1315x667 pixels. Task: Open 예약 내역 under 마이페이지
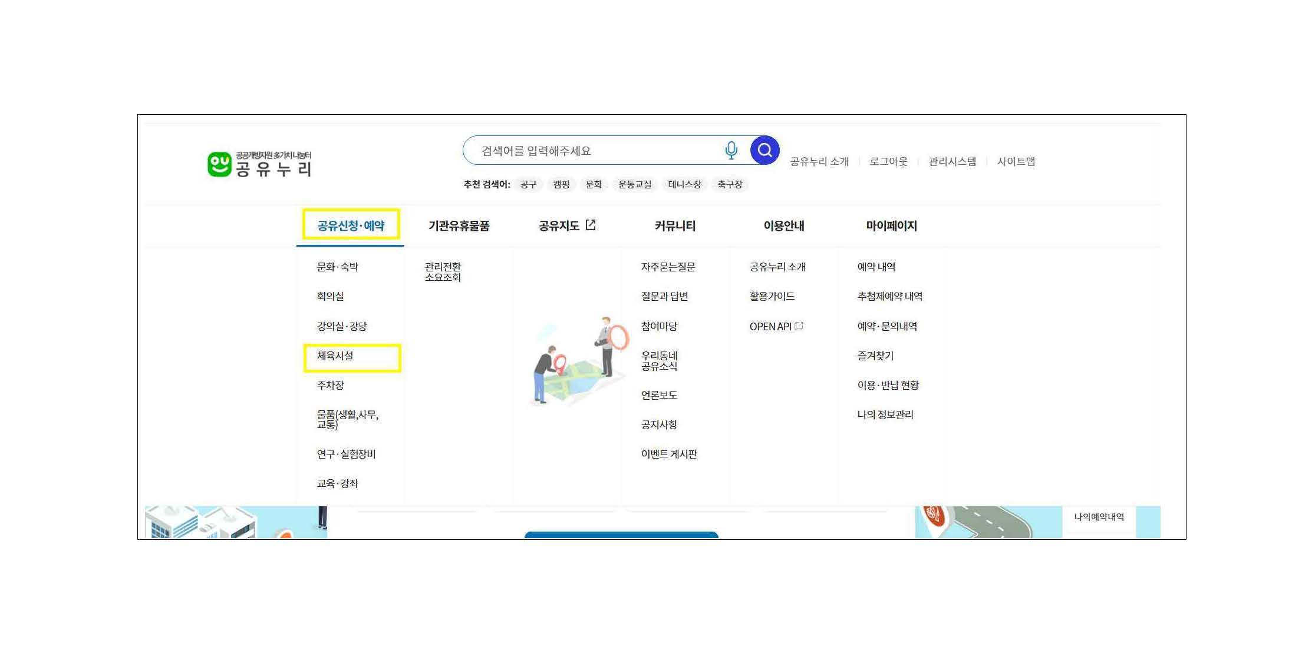tap(876, 267)
